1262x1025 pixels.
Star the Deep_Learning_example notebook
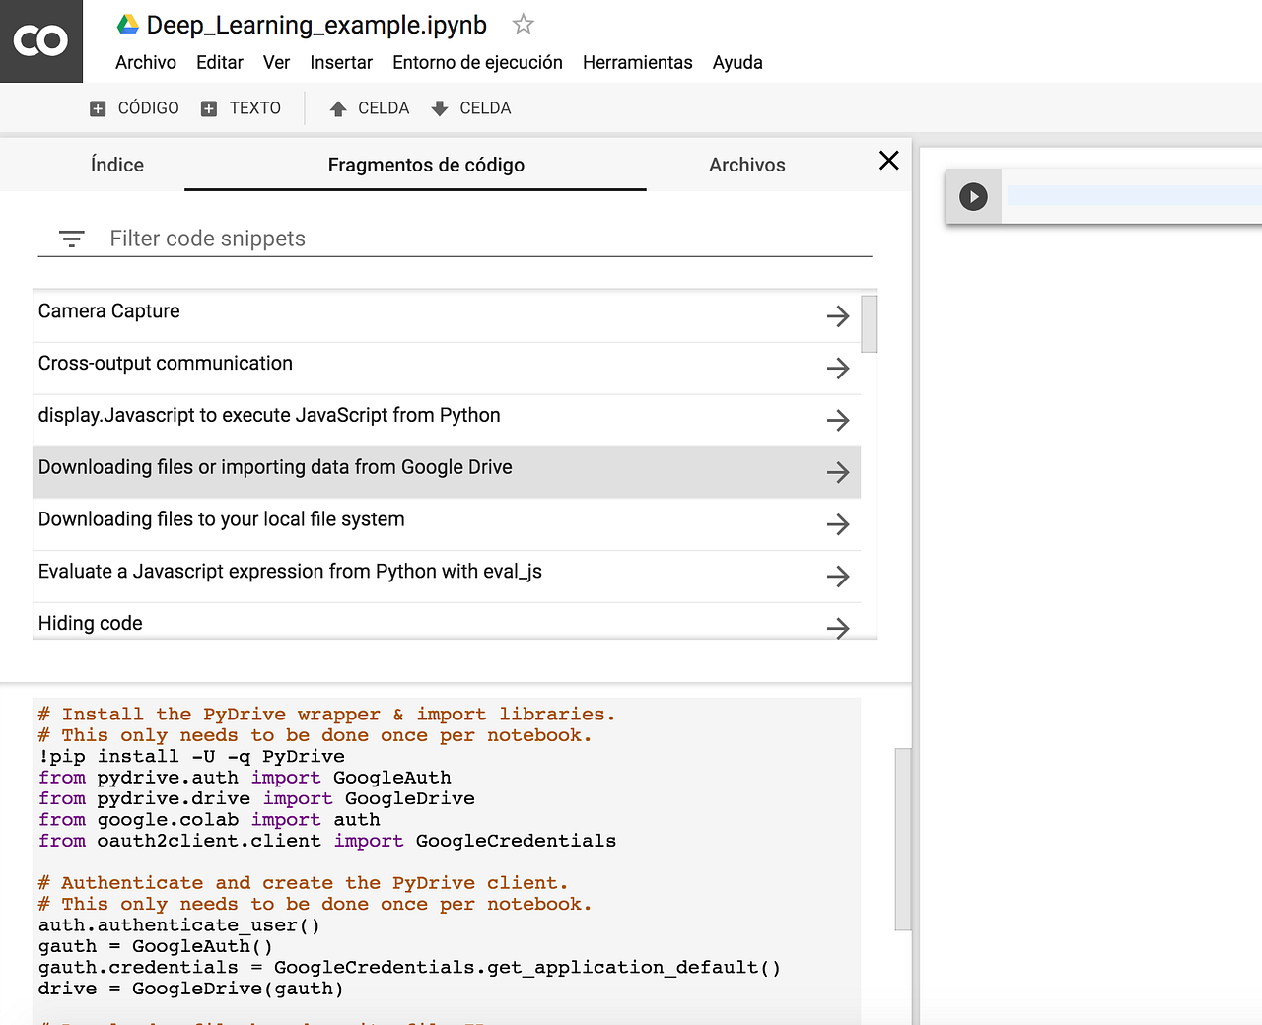click(x=522, y=24)
